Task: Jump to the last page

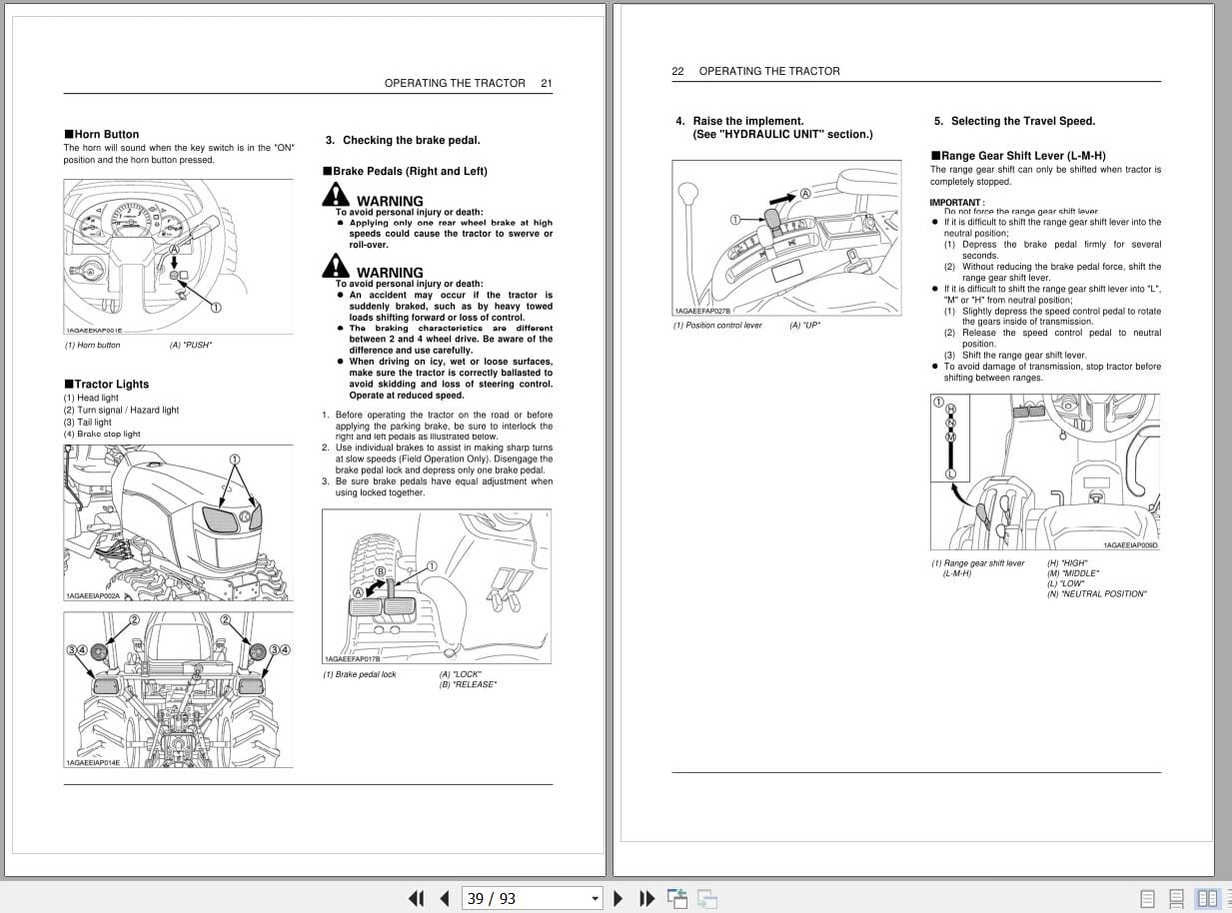Action: [646, 898]
